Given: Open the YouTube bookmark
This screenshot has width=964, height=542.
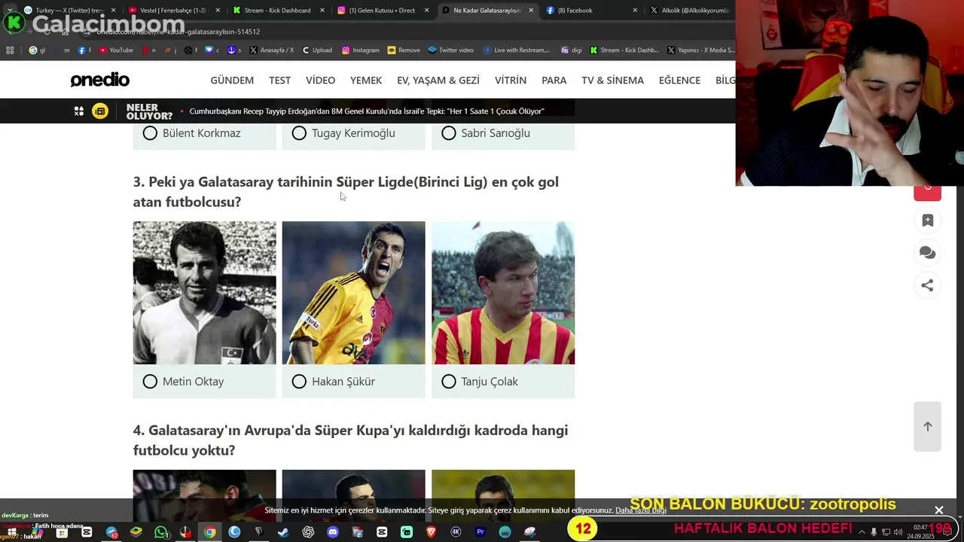Looking at the screenshot, I should pos(116,50).
